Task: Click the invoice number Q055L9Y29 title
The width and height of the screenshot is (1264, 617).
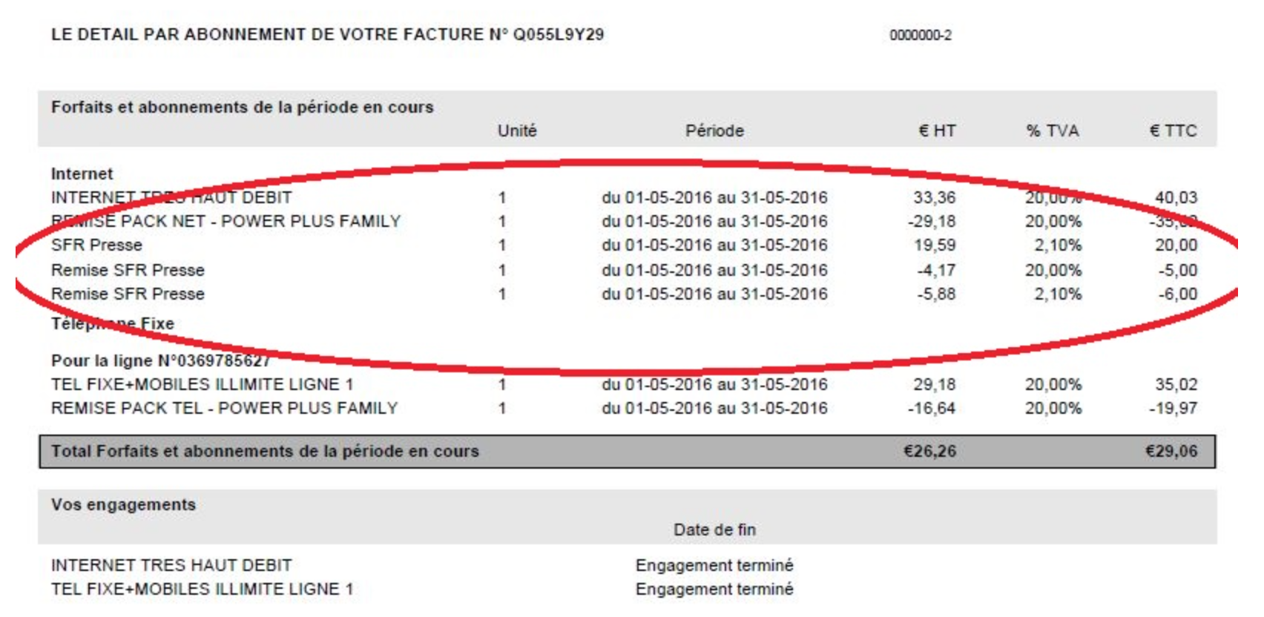Action: pos(327,35)
